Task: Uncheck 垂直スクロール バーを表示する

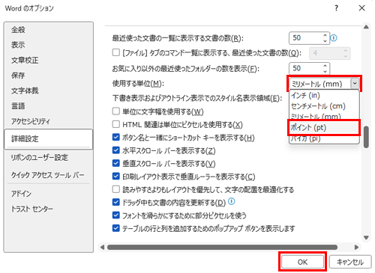Action: pyautogui.click(x=116, y=163)
